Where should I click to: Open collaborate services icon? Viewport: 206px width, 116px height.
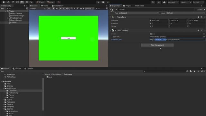[x=159, y=2]
